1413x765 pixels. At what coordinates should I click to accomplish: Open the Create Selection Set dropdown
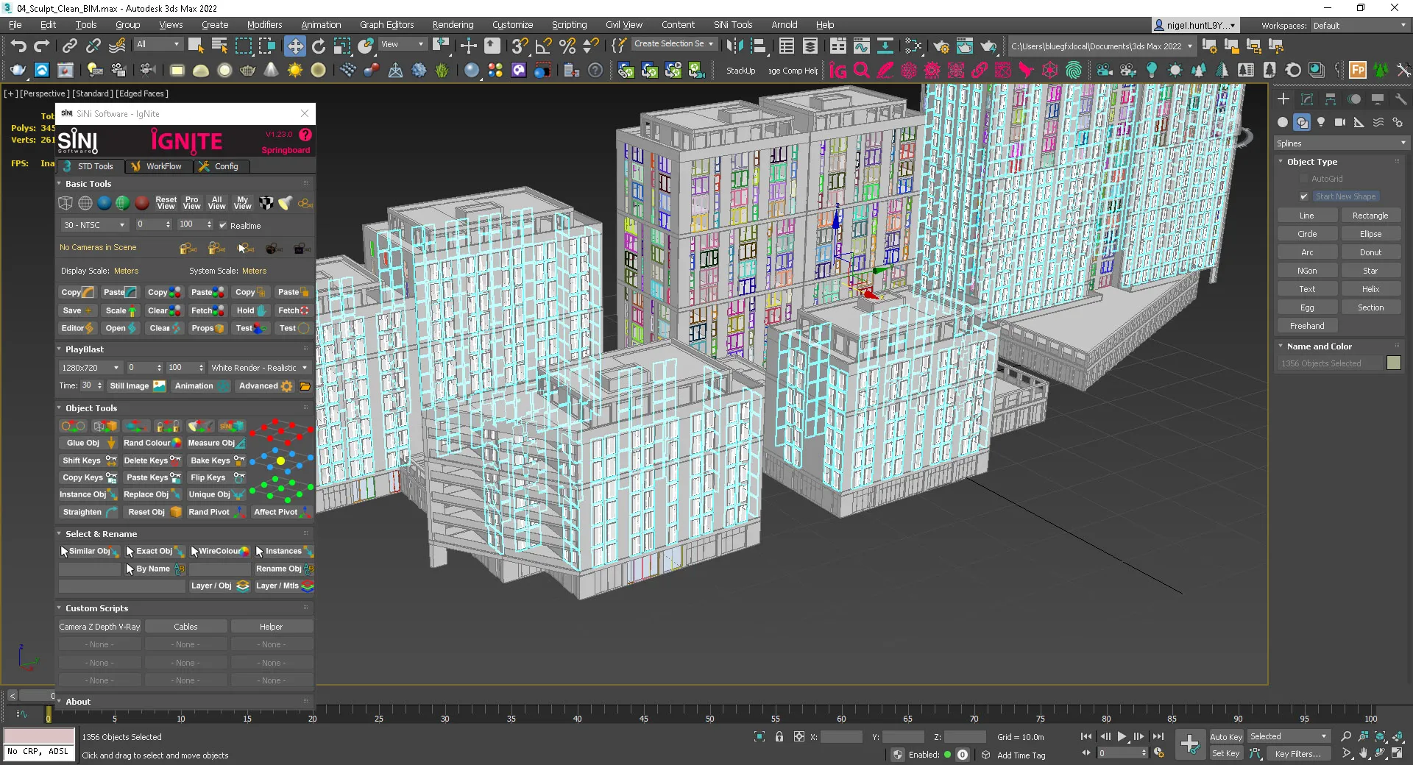tap(673, 44)
